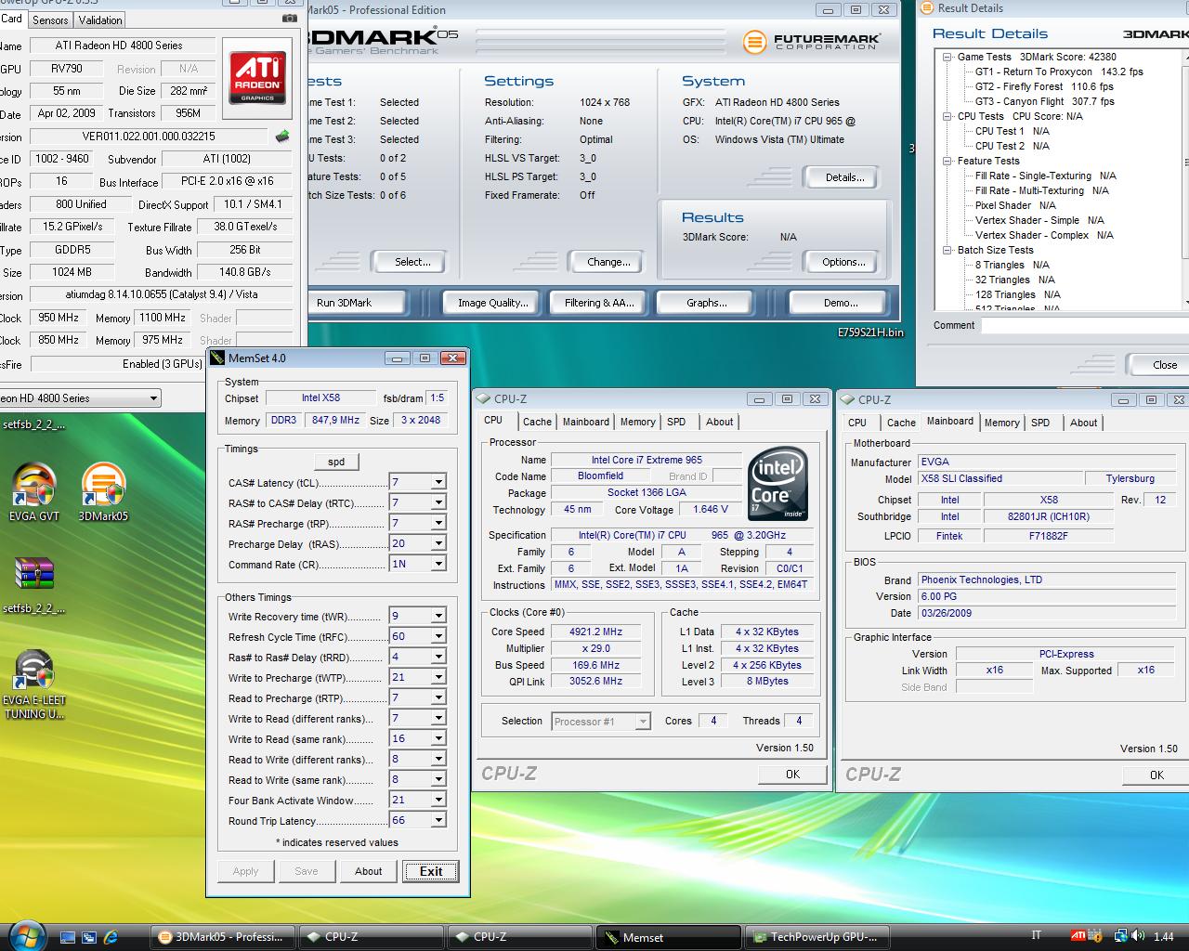
Task: Click the Filtering & AA... button
Action: click(x=599, y=303)
